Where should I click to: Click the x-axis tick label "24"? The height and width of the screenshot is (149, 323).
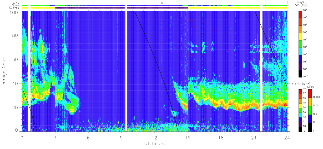287,138
